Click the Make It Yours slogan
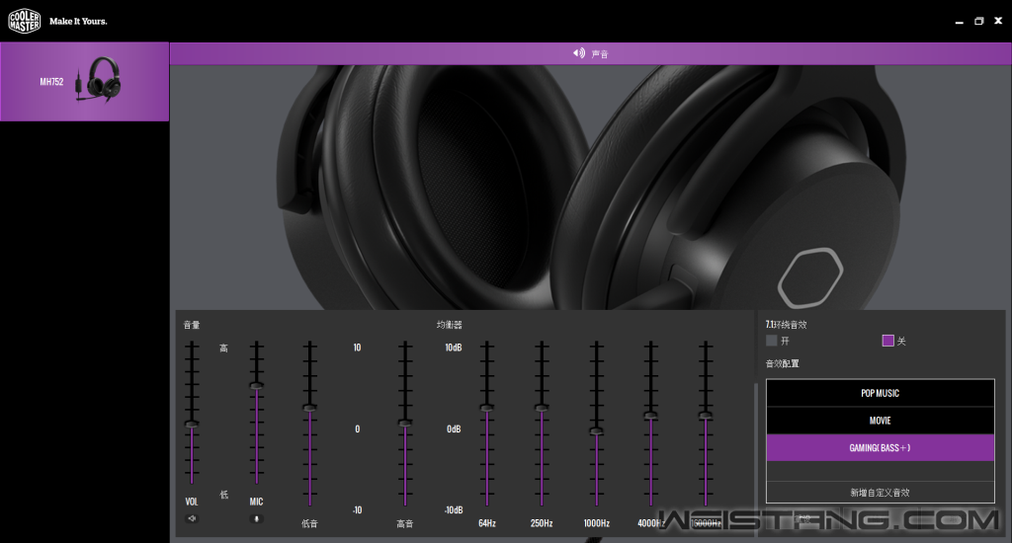The image size is (1012, 543). [78, 22]
